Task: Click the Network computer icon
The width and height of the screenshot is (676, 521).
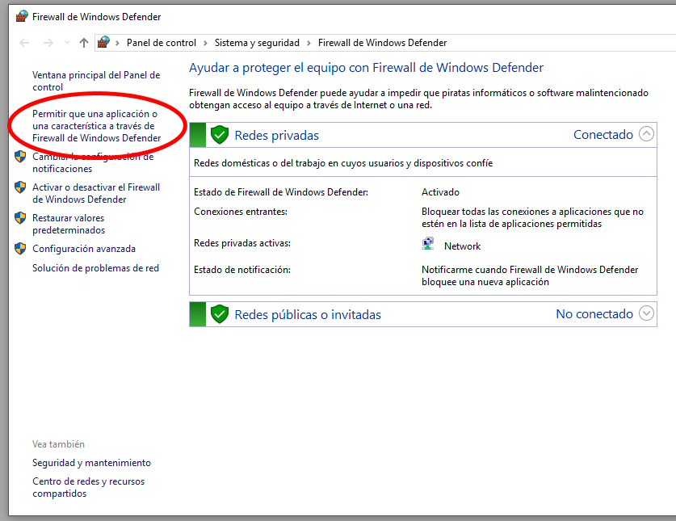Action: click(x=428, y=245)
